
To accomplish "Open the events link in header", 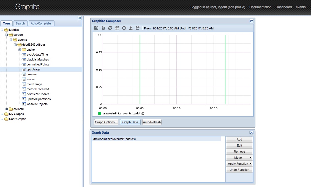I will (301, 7).
